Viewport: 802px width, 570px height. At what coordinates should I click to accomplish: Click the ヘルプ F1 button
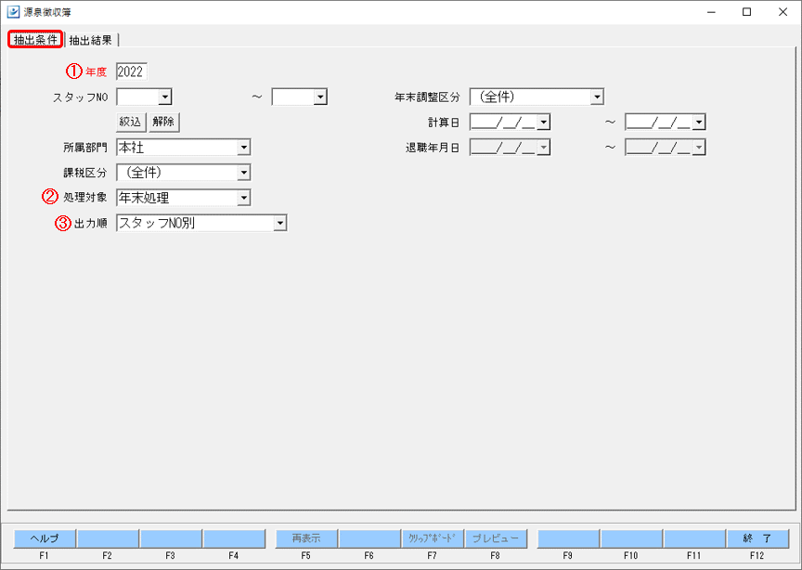(45, 538)
